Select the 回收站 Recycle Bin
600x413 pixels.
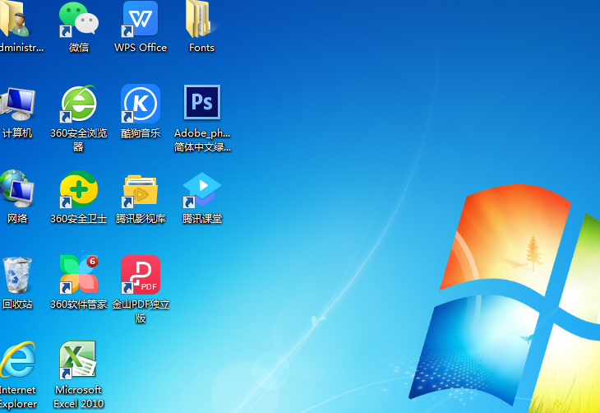tap(17, 276)
